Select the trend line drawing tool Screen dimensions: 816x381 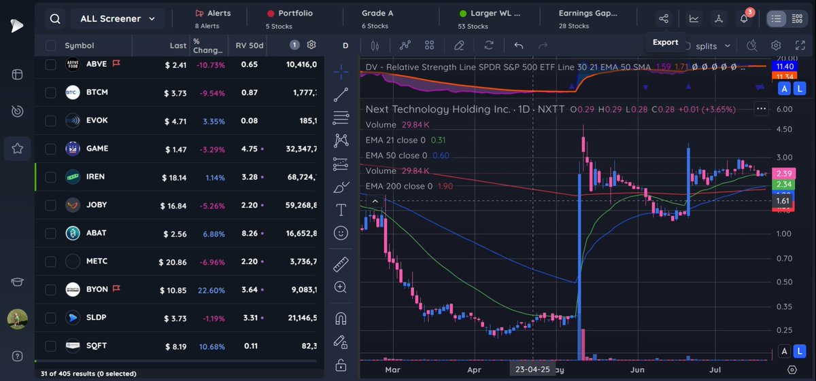pyautogui.click(x=341, y=94)
